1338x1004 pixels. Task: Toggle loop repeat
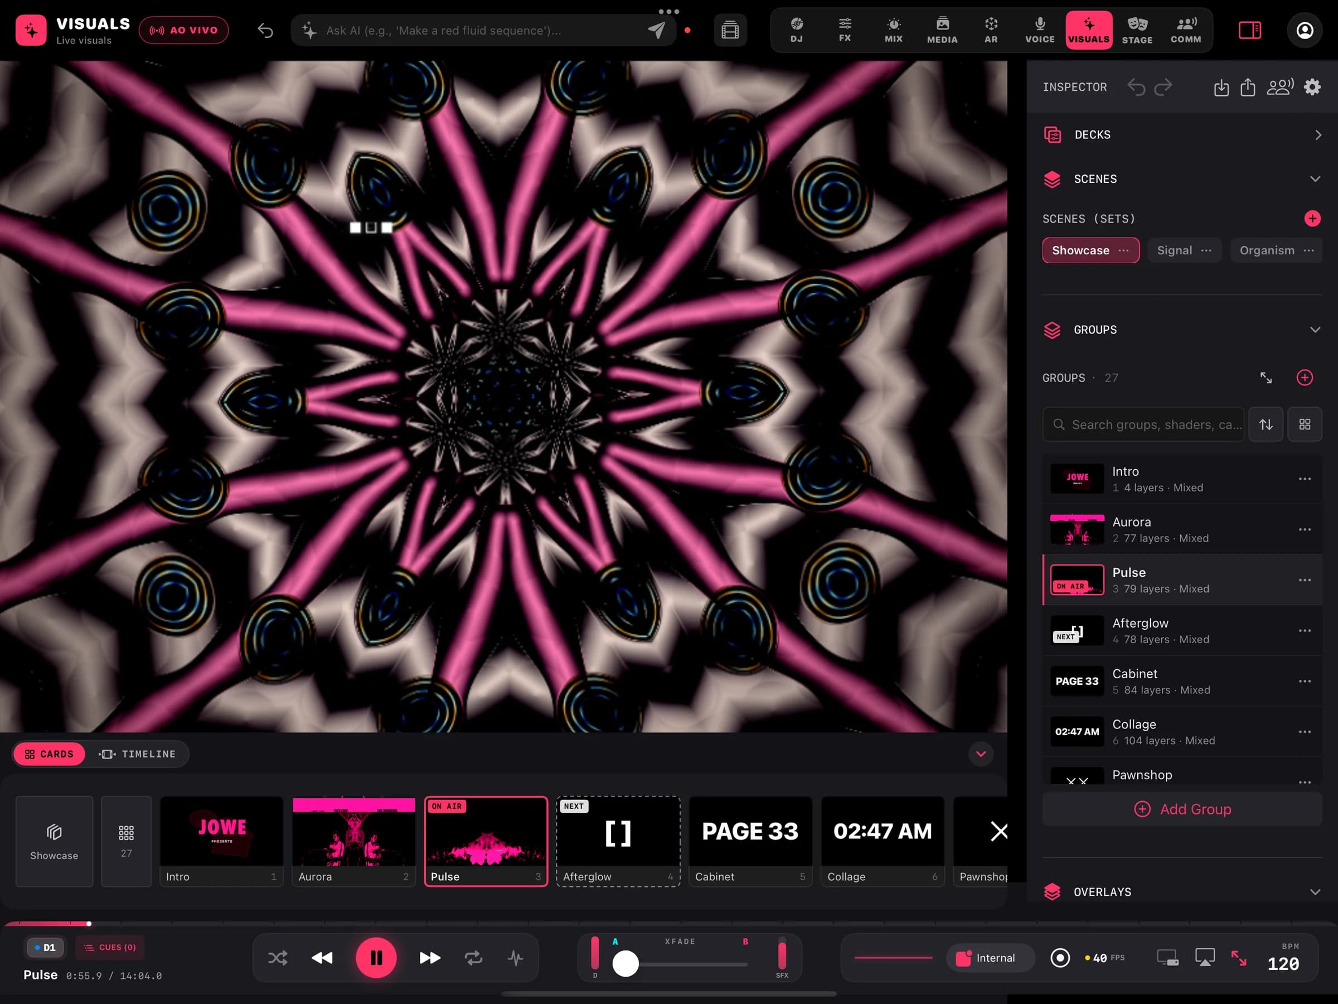[x=473, y=958]
